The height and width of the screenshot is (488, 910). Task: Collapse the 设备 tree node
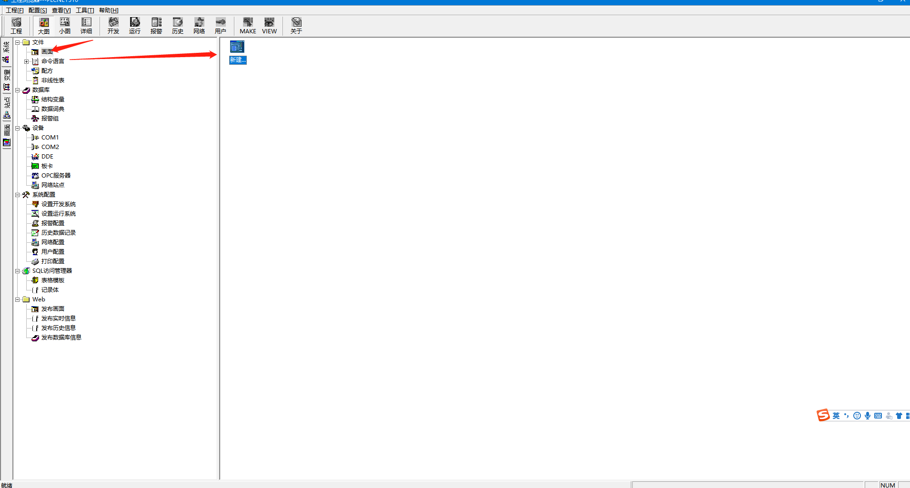pos(18,128)
